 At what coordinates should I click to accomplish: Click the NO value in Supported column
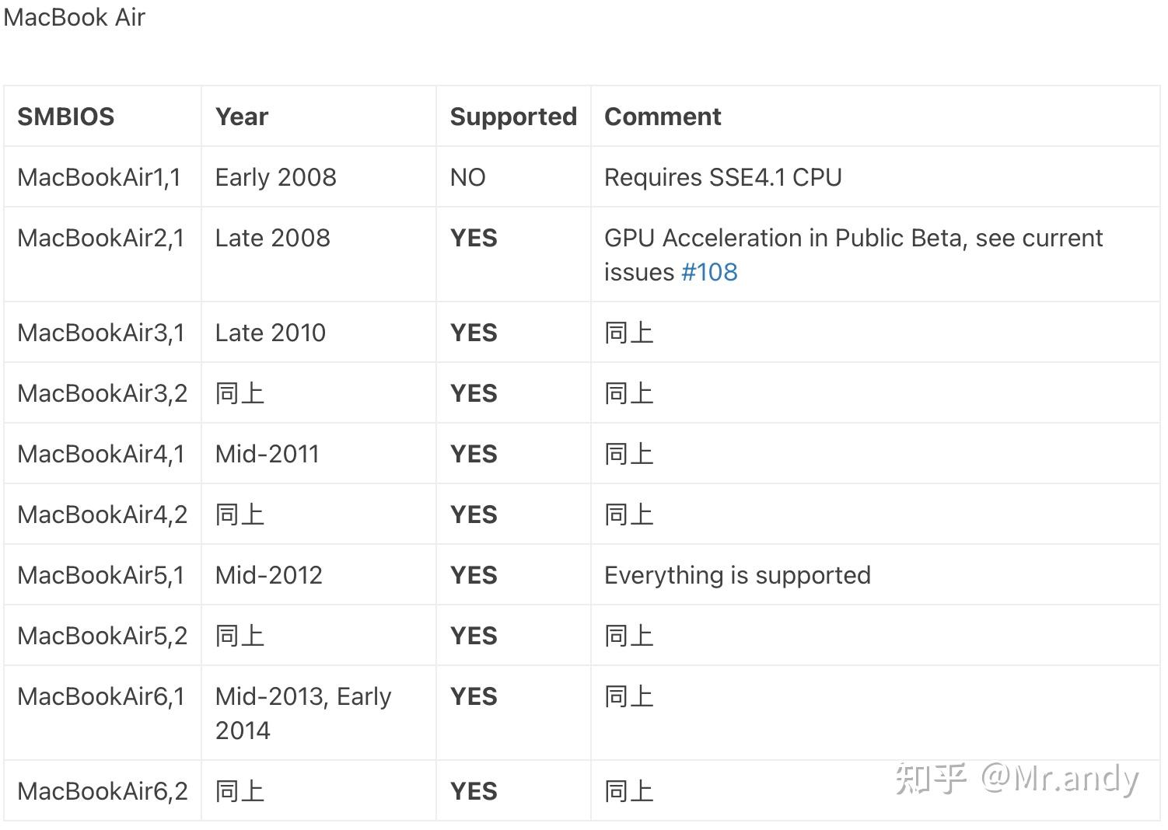click(x=467, y=177)
